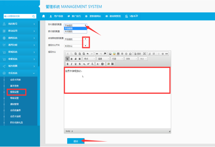Click the editor resize handle at bottom-right
This screenshot has height=147, width=215.
[x=170, y=131]
